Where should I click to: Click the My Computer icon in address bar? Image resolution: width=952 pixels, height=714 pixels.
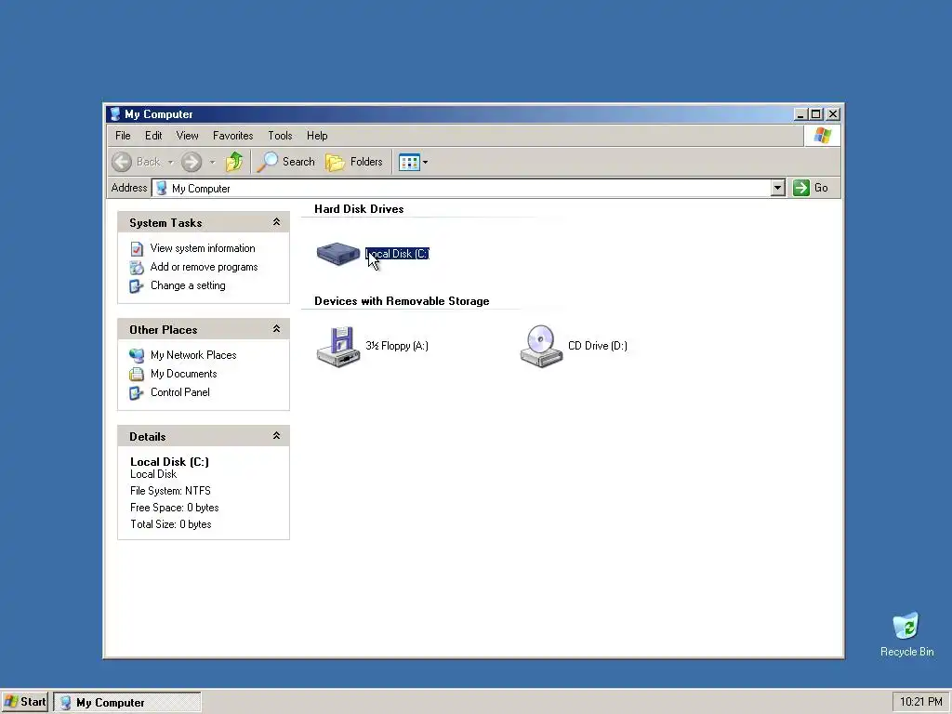162,188
